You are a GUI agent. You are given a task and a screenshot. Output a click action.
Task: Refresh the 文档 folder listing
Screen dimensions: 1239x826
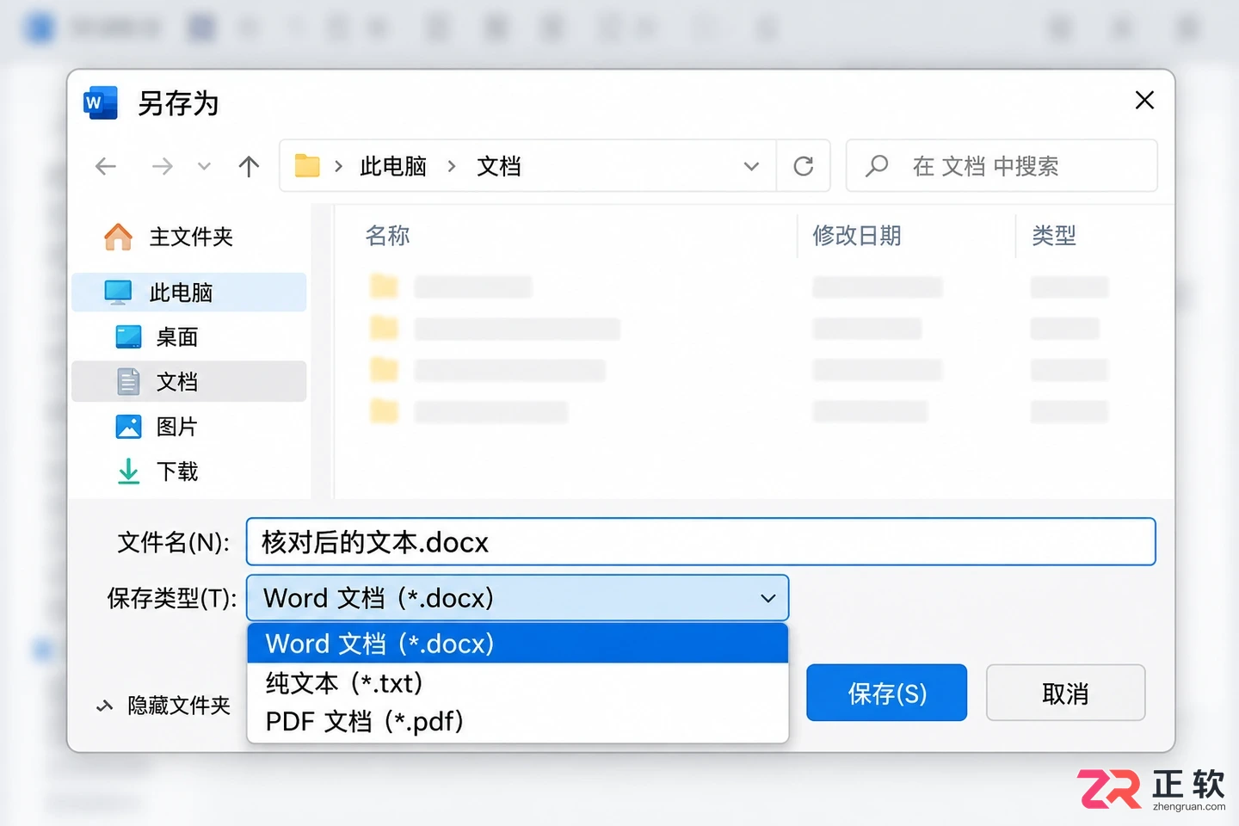click(x=804, y=166)
